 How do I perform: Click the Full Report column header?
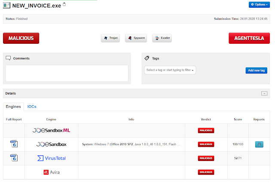pyautogui.click(x=14, y=119)
